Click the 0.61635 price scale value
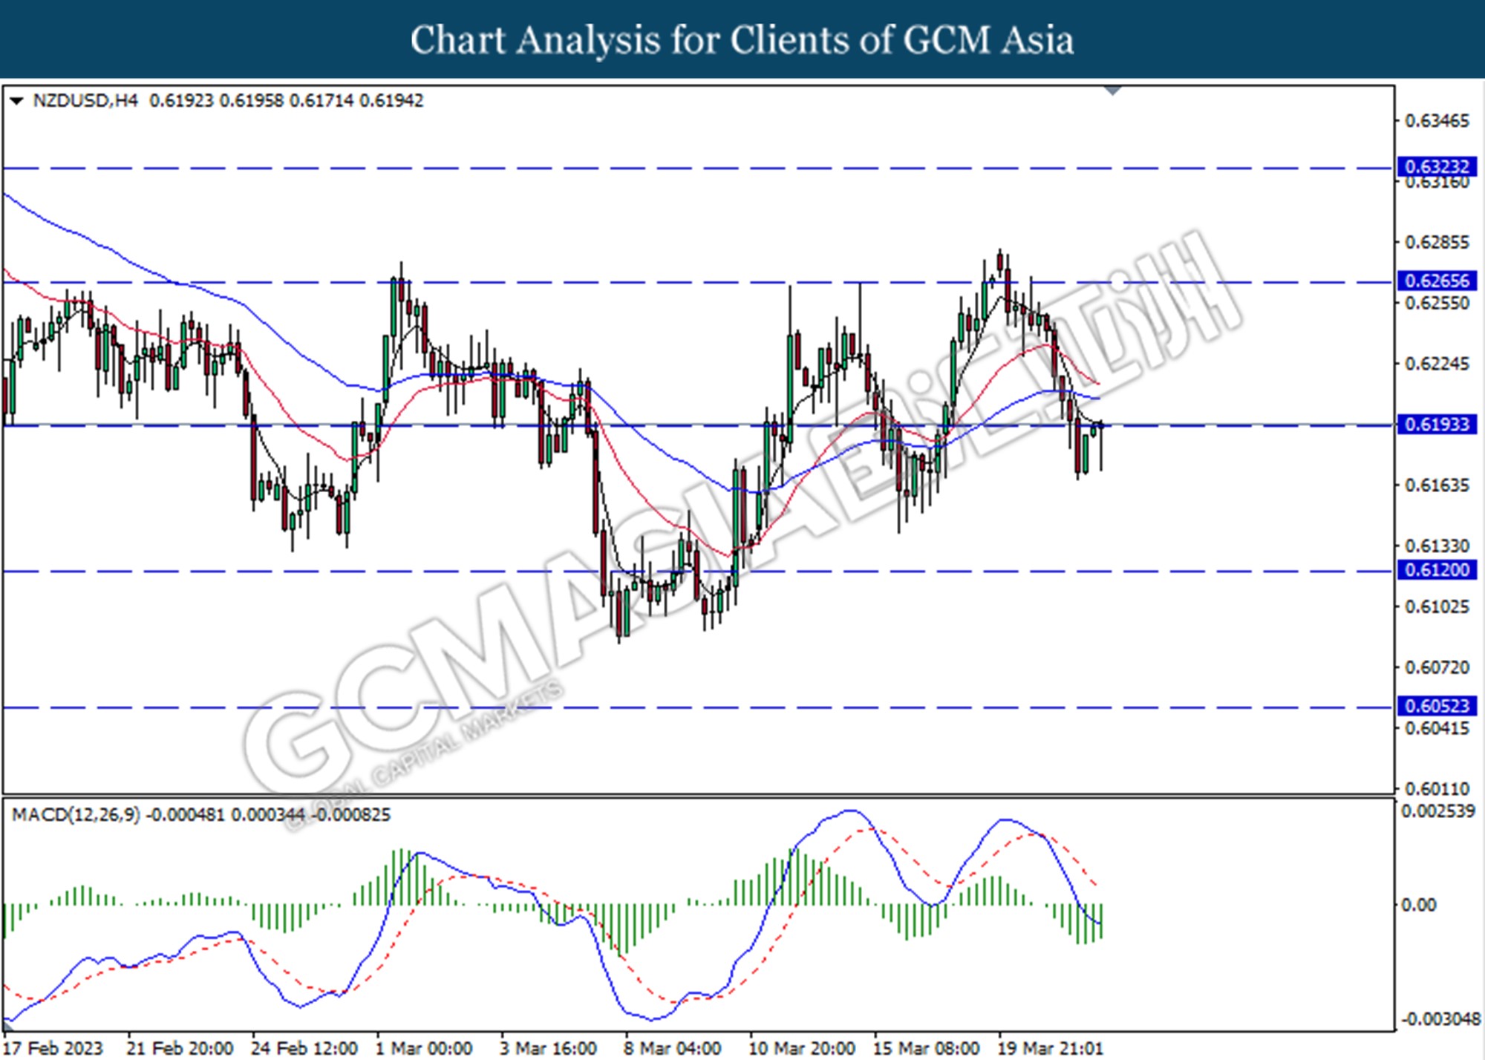This screenshot has height=1060, width=1485. 1437,485
